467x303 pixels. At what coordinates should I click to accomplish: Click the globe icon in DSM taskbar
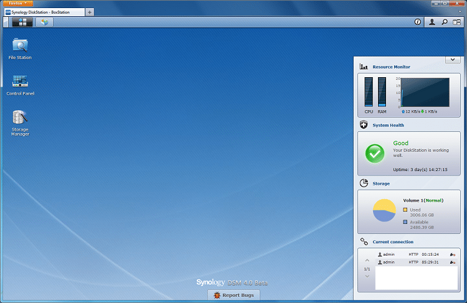[x=44, y=22]
